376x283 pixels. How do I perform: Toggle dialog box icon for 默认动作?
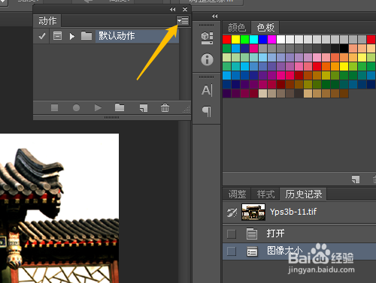pos(57,36)
